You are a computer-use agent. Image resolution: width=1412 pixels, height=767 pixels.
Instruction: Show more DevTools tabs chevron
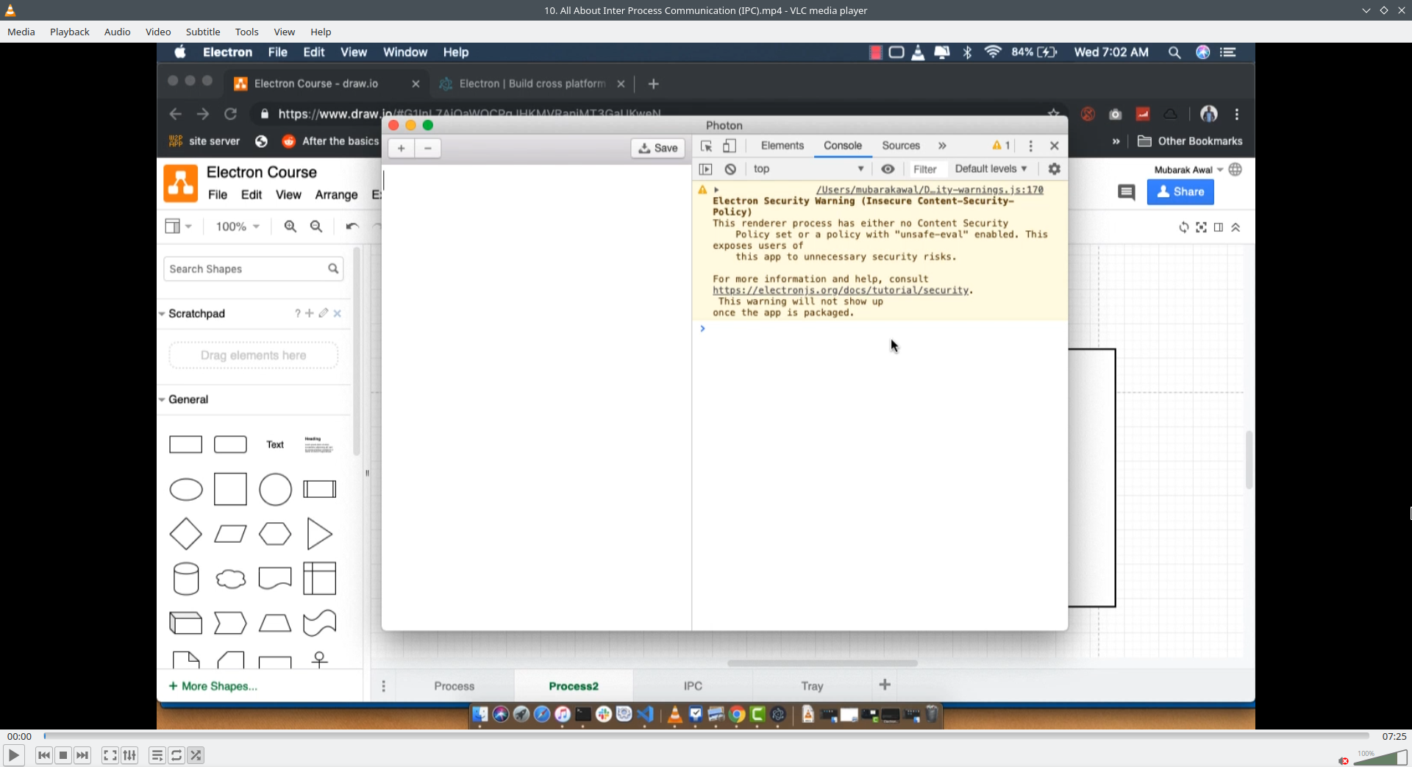942,146
